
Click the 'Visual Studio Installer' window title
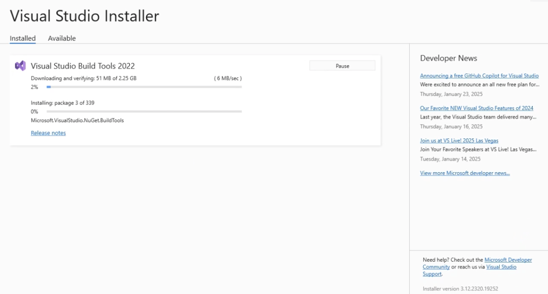pyautogui.click(x=85, y=16)
